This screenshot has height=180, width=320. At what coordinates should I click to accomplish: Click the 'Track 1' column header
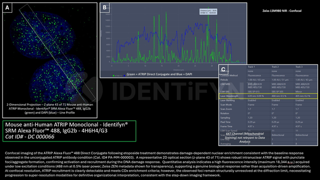[251, 67]
